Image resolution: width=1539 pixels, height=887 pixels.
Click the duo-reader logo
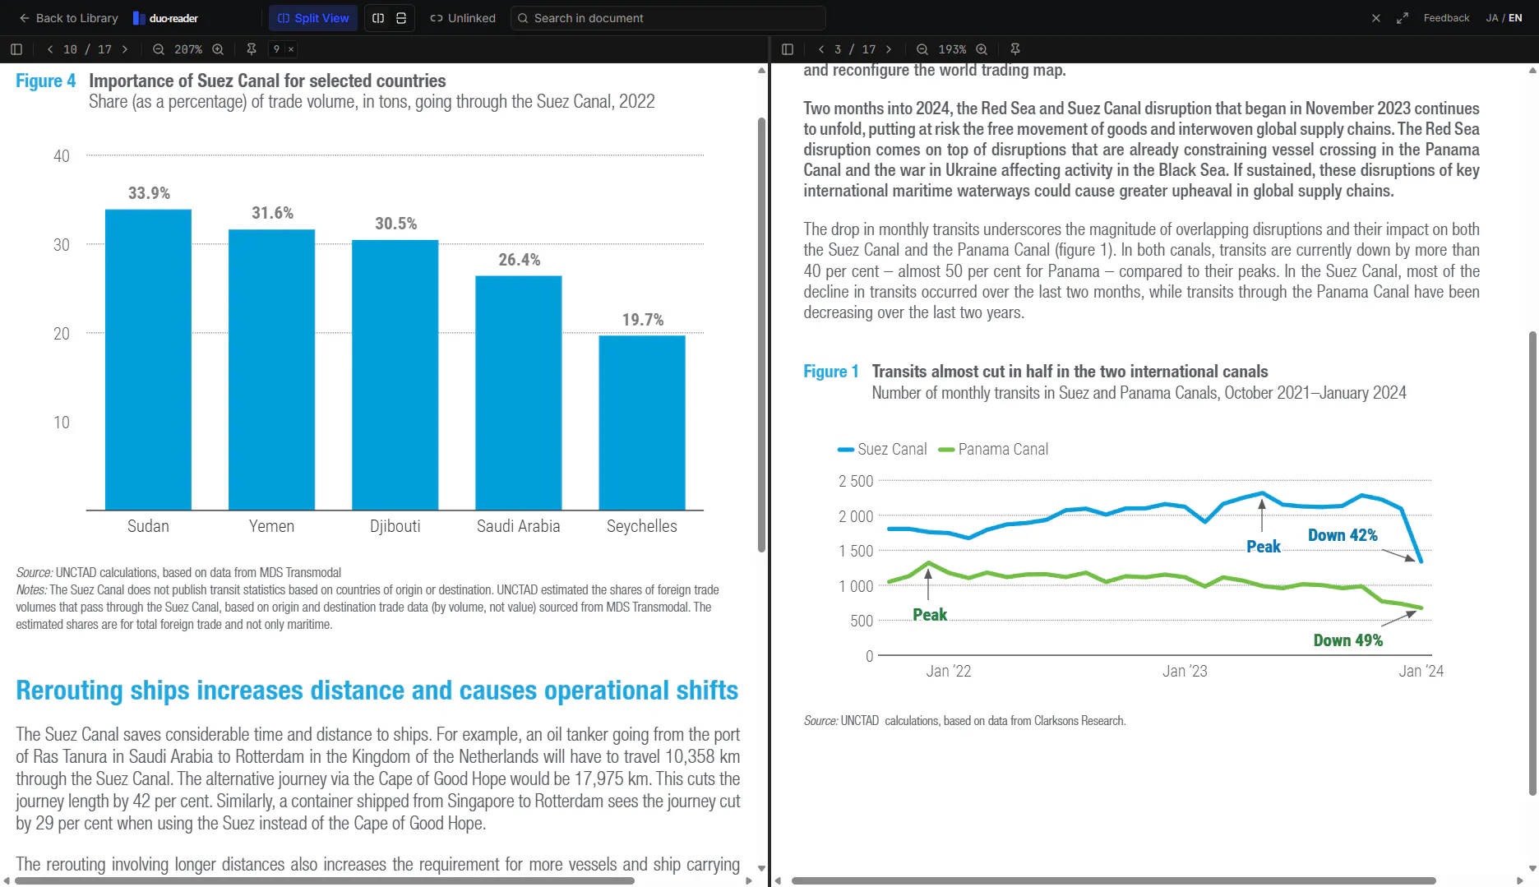coord(165,18)
